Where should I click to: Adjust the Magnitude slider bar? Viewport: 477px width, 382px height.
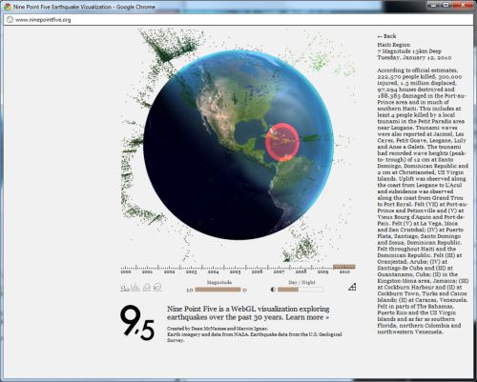point(218,290)
